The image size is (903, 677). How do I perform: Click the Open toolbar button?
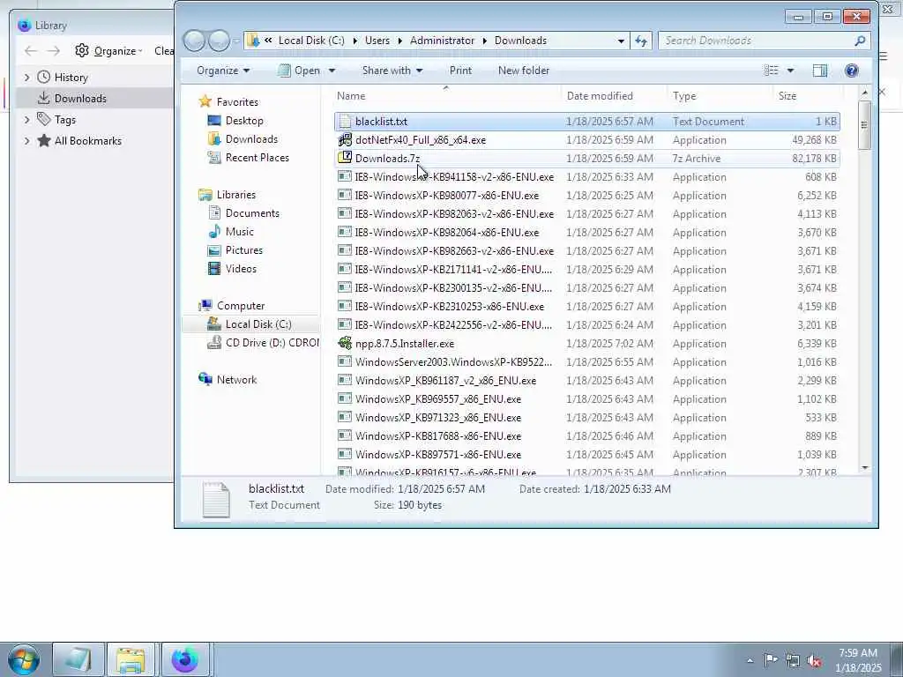pyautogui.click(x=299, y=71)
